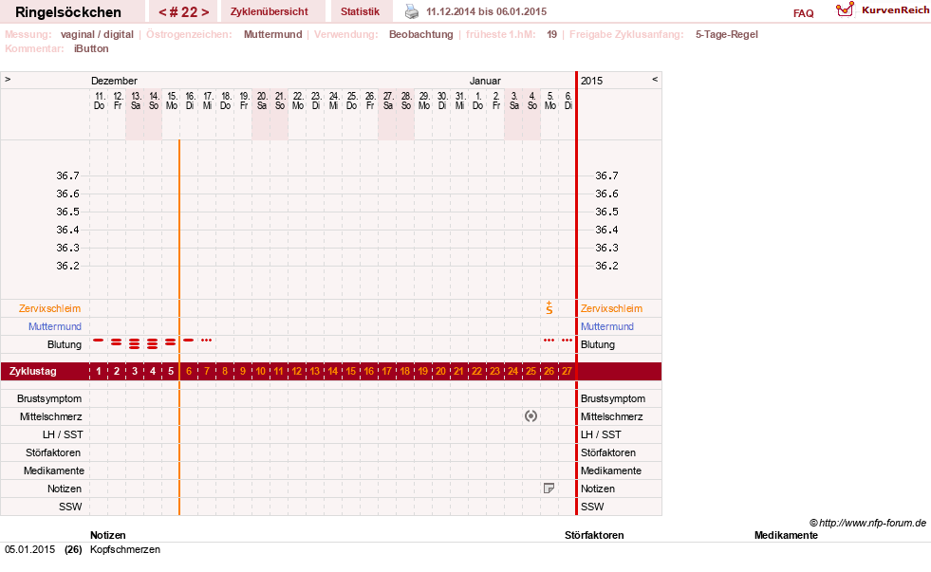Click the spotting dots on cycle day 7
This screenshot has width=931, height=572.
point(207,341)
